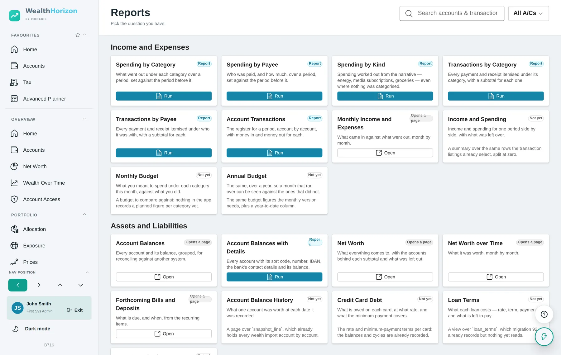The height and width of the screenshot is (355, 561).
Task: Click the Advanced Planner calendar icon
Action: coord(14,99)
